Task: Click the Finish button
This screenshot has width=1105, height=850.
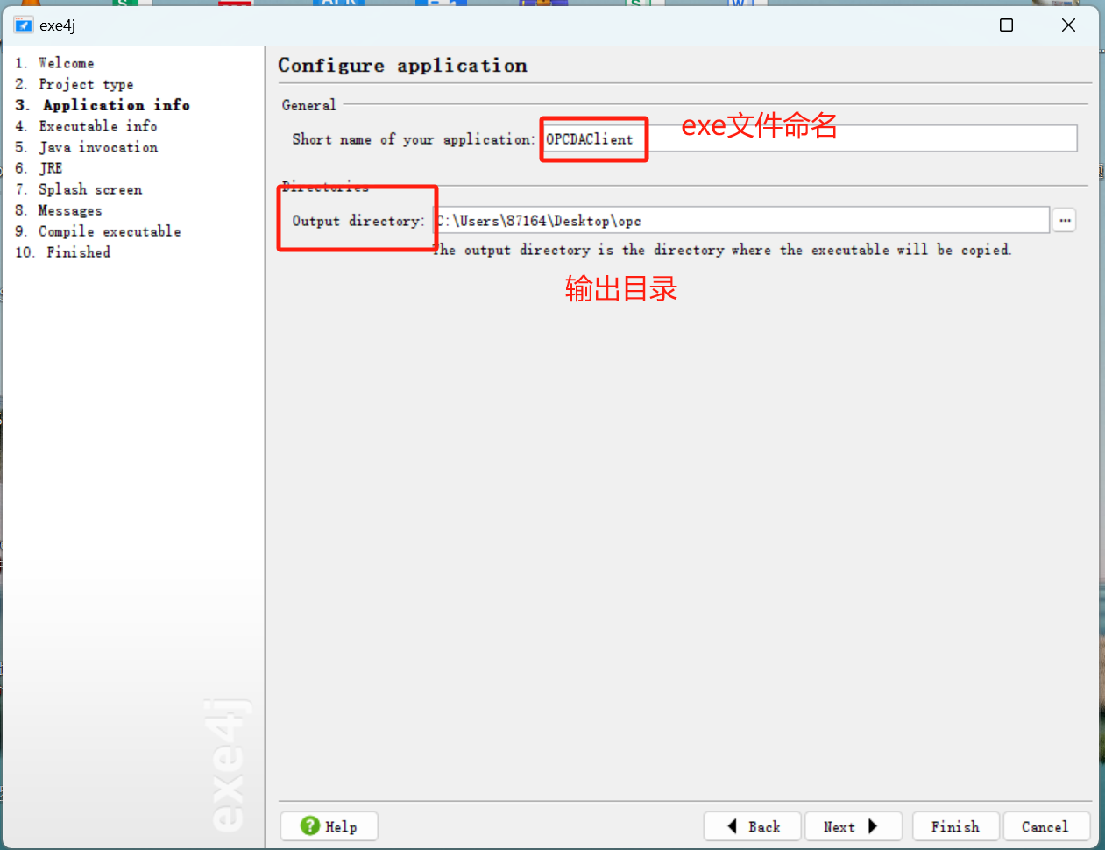Action: (x=955, y=826)
